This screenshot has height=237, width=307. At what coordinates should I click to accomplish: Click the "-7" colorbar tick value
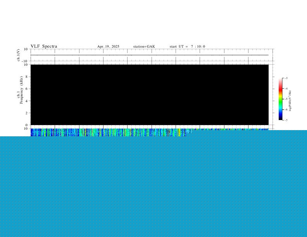(x=286, y=120)
